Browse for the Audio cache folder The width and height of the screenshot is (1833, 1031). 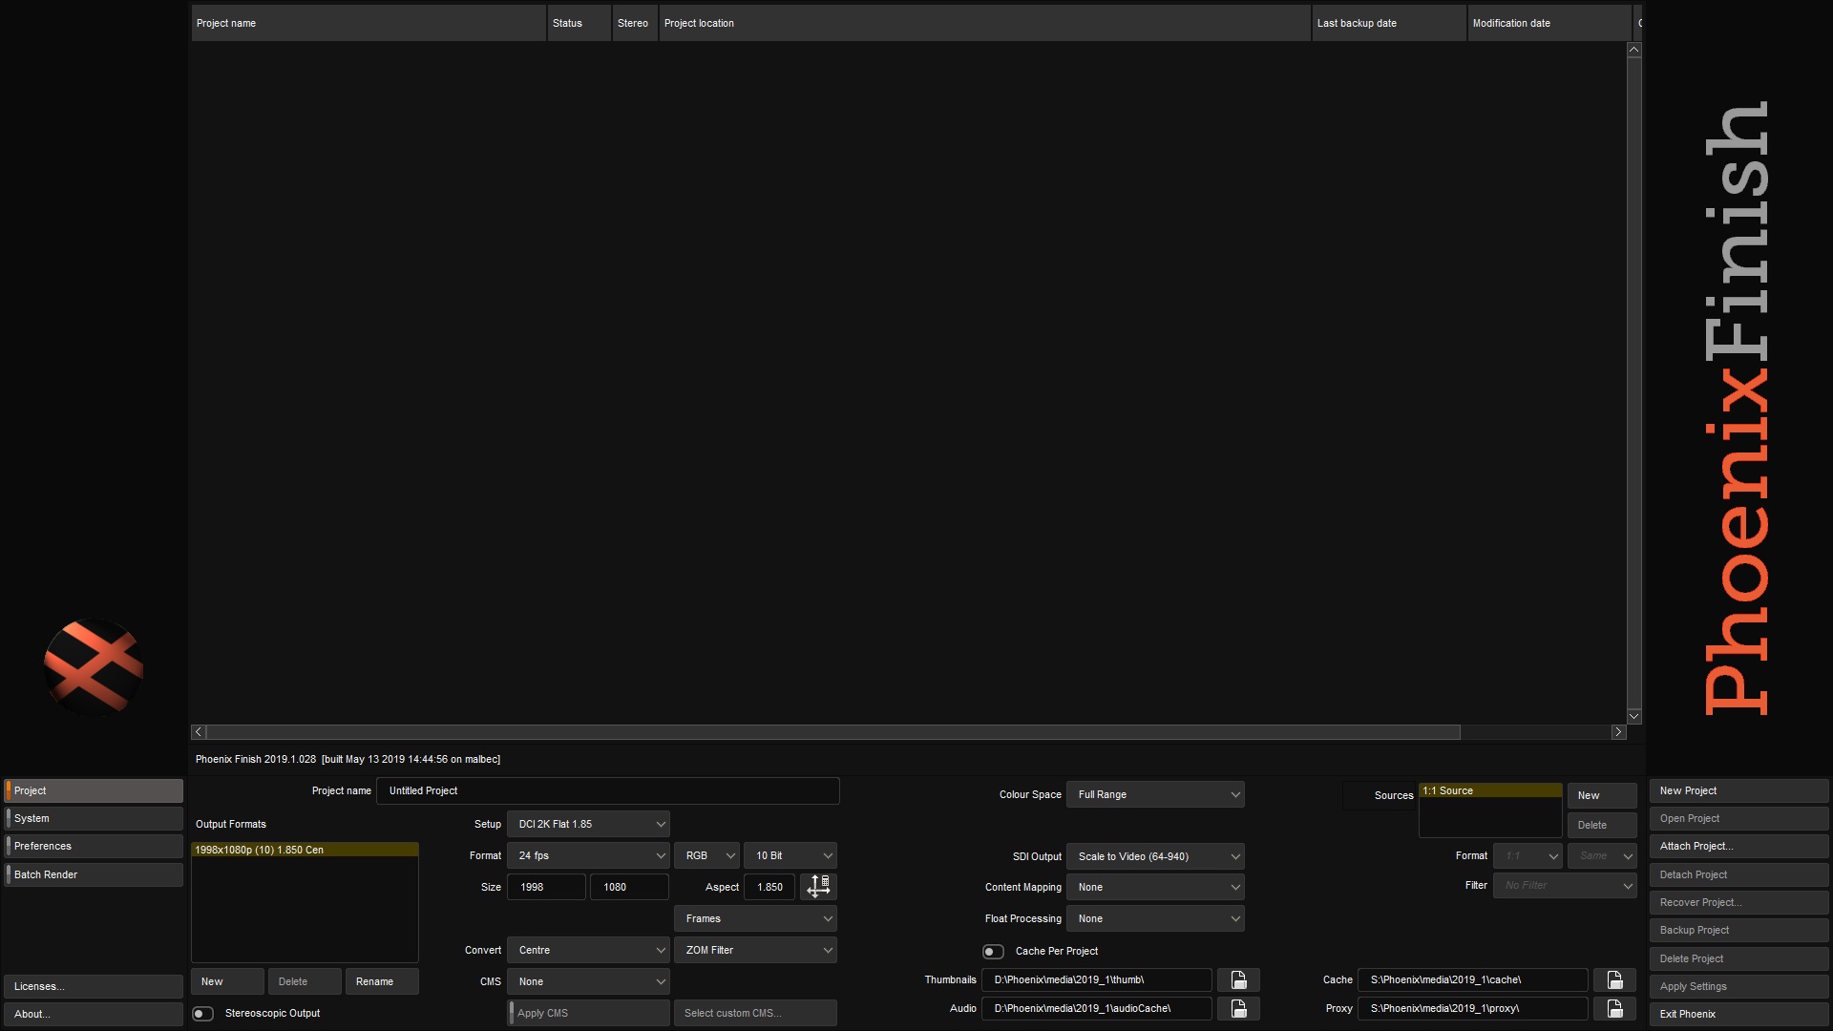click(x=1238, y=1009)
